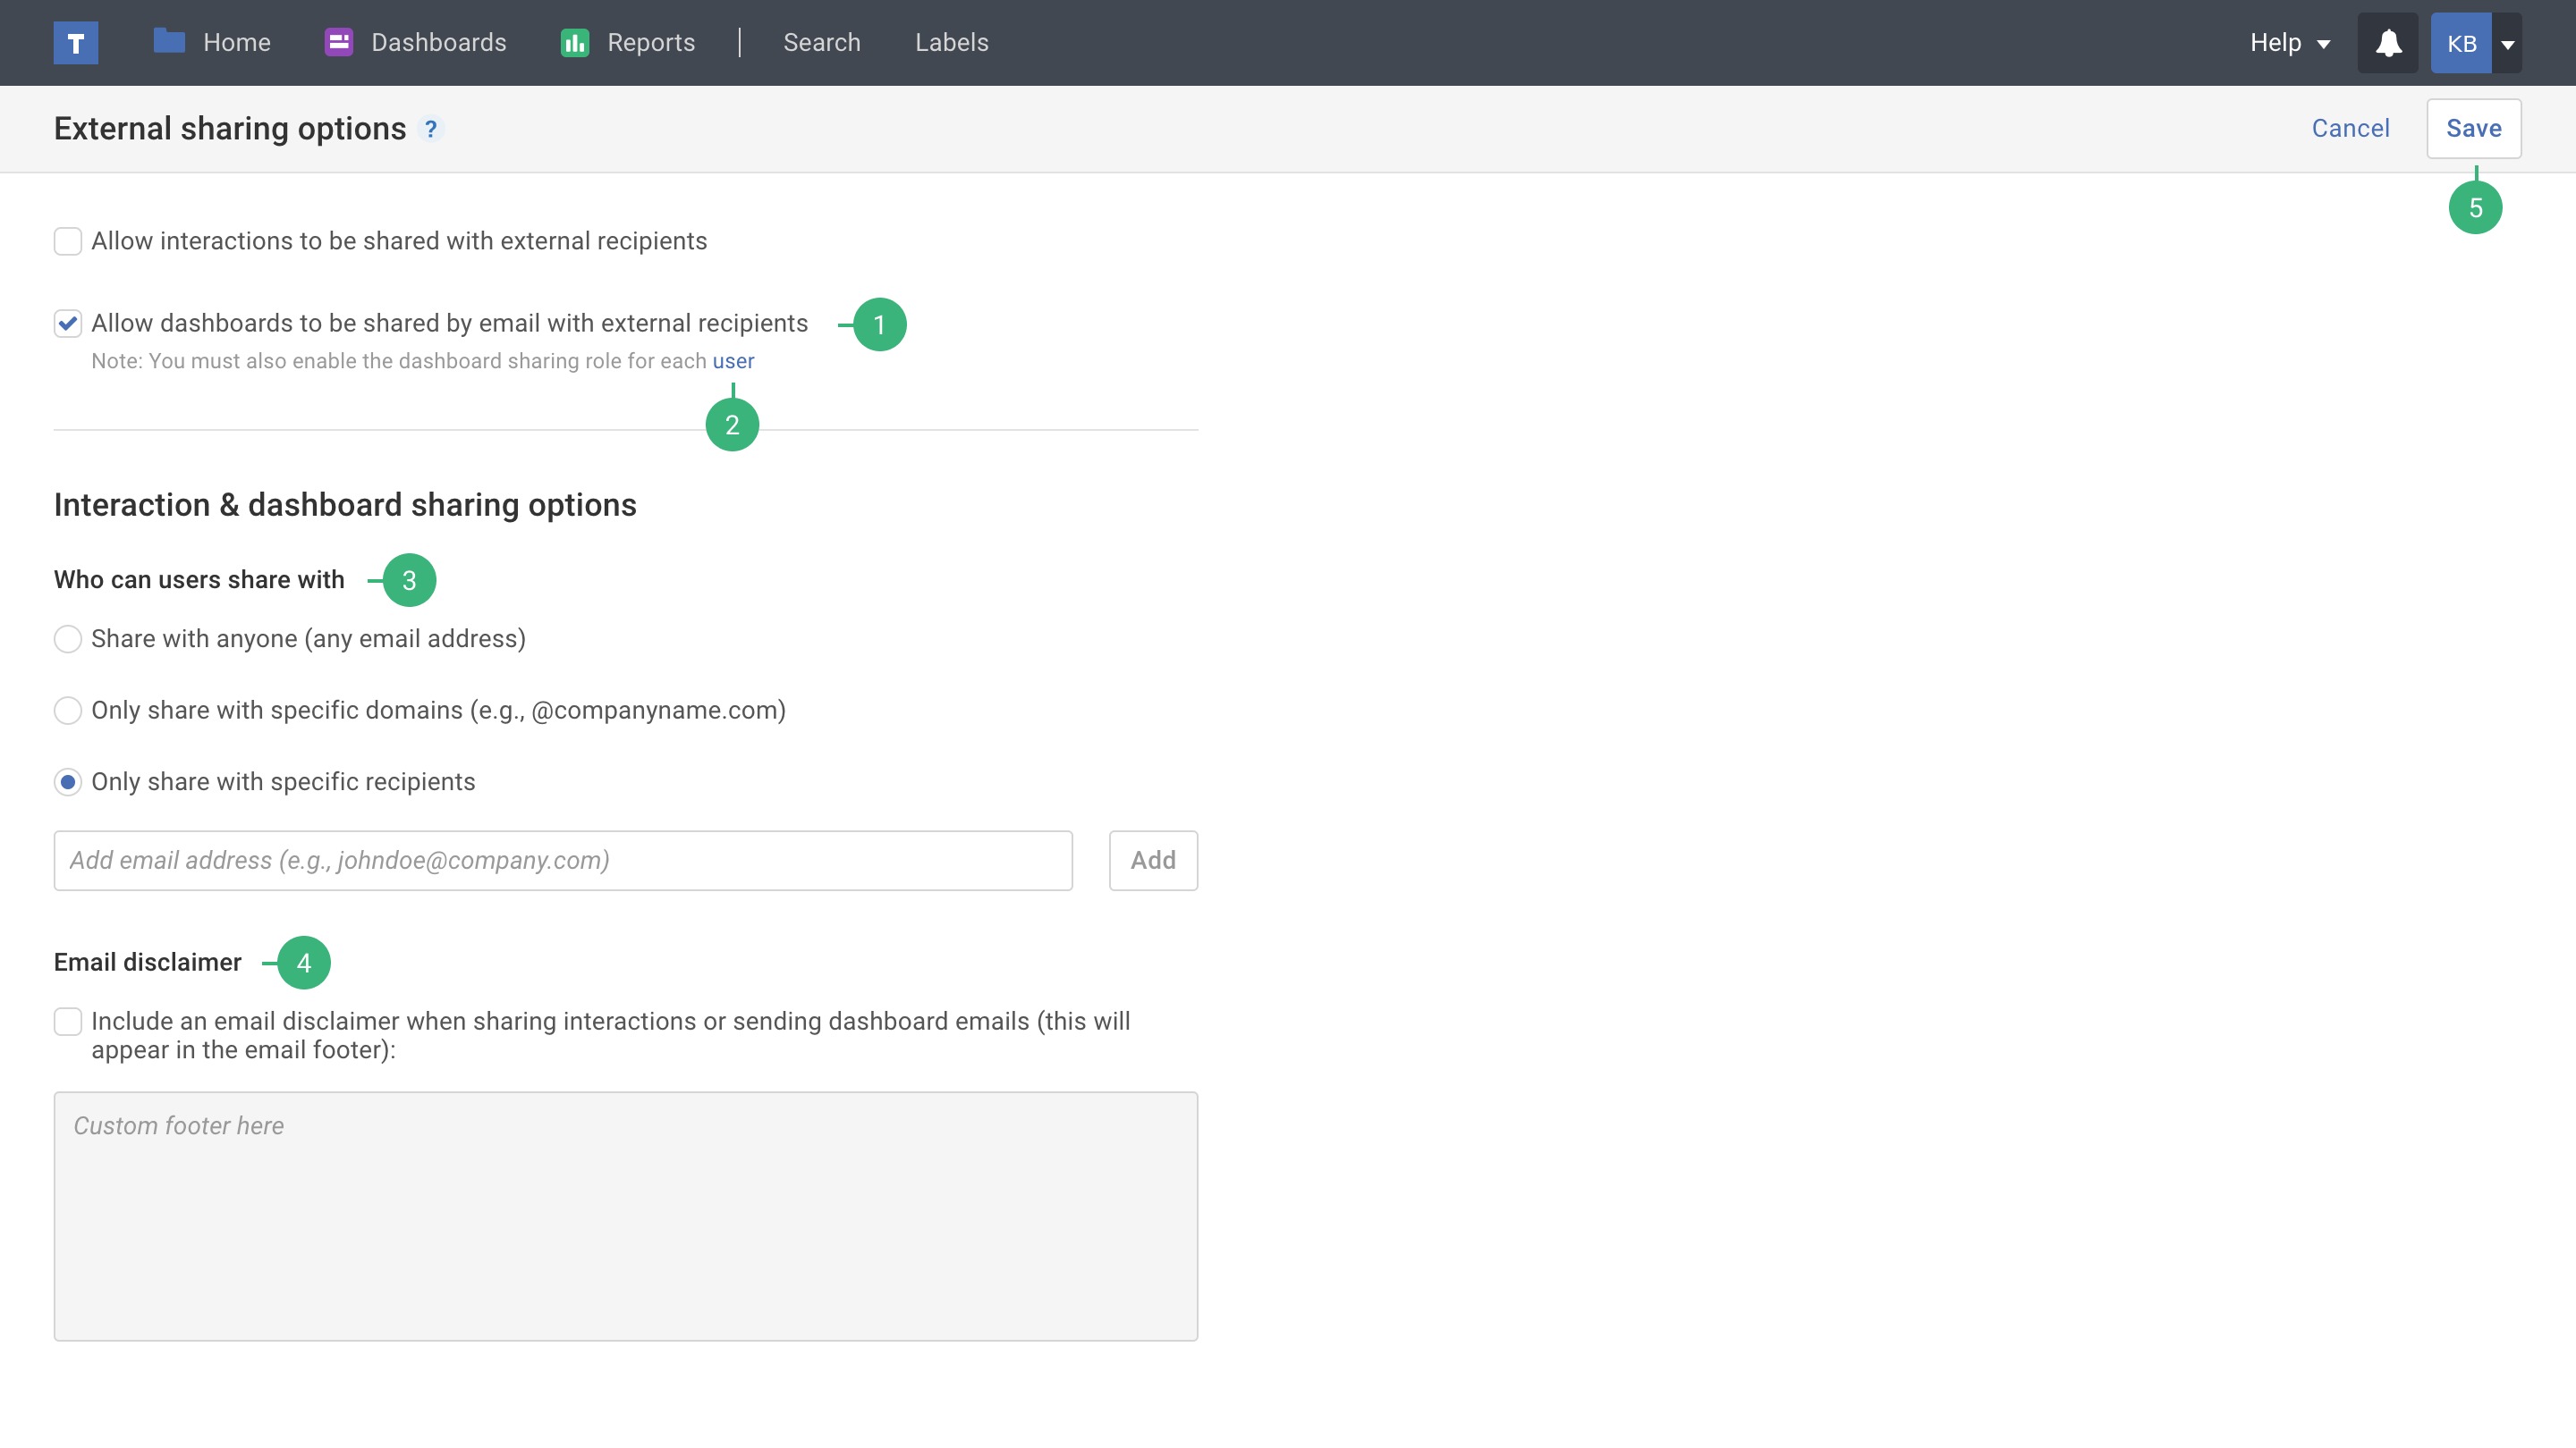Go to the Search menu item
The height and width of the screenshot is (1448, 2576).
click(x=821, y=43)
